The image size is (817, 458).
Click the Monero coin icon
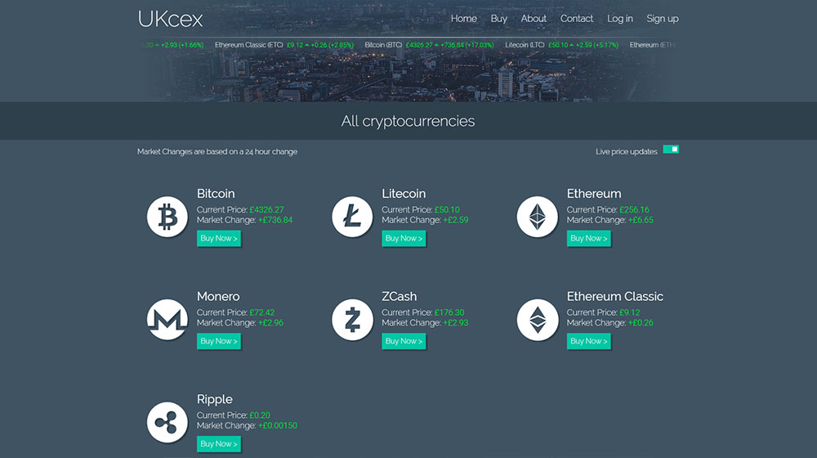click(167, 319)
